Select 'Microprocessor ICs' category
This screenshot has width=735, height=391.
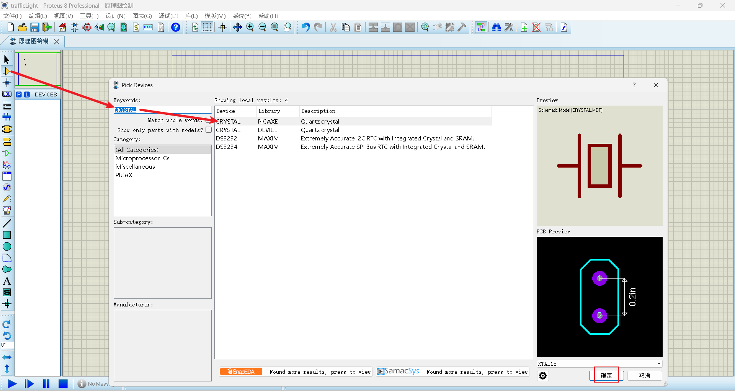pos(163,158)
